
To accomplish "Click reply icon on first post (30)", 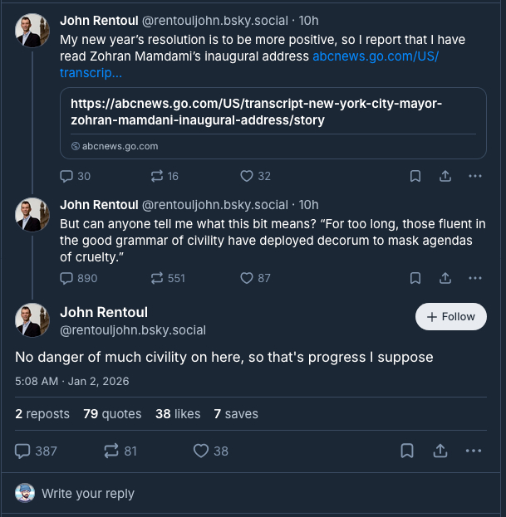I will [68, 176].
